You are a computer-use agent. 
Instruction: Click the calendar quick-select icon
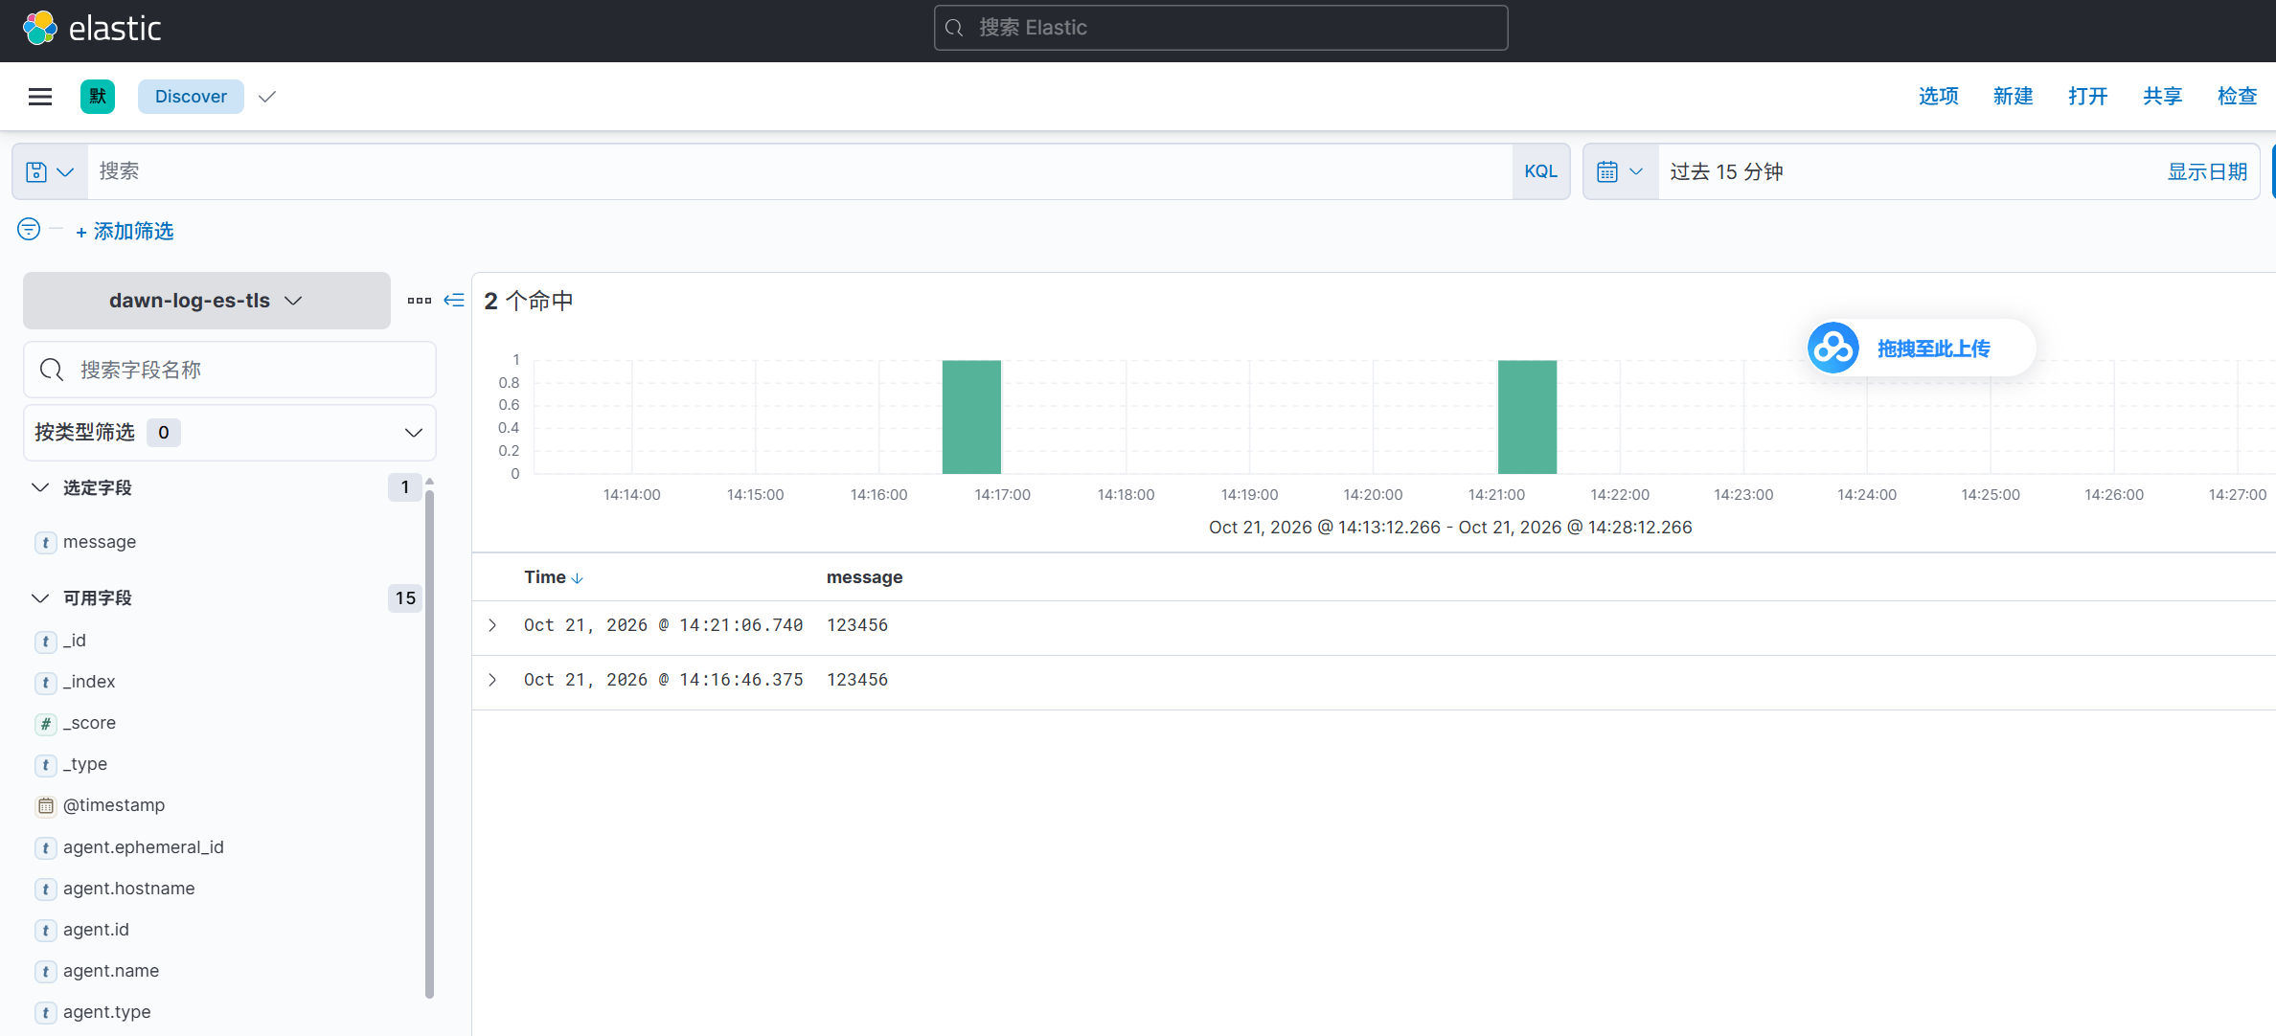coord(1621,172)
